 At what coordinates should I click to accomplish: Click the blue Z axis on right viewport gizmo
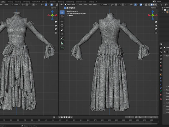point(152,11)
